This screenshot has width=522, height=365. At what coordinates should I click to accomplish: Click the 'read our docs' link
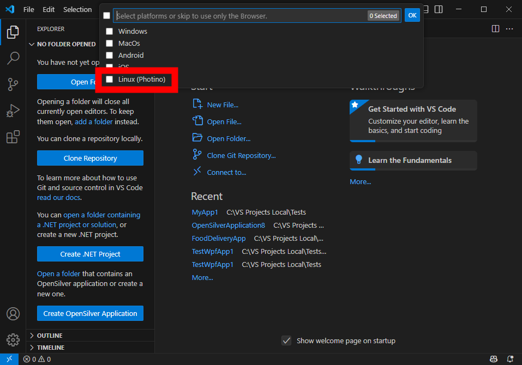pyautogui.click(x=58, y=197)
